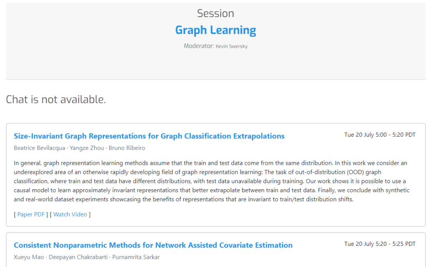Click the 'Chat is not available.' message
The image size is (440, 267).
(56, 99)
